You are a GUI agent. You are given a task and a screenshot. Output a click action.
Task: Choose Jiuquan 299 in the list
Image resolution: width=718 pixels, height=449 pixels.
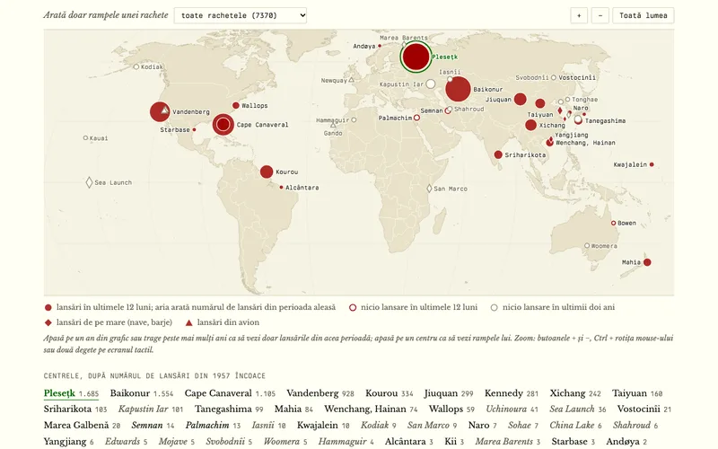pos(449,393)
